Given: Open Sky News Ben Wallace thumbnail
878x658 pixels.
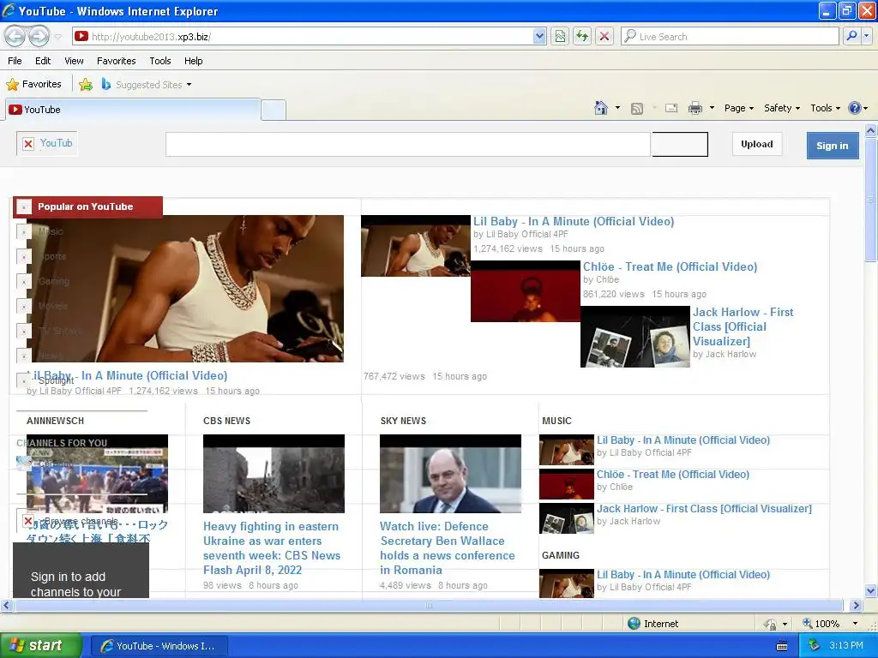Looking at the screenshot, I should pos(450,474).
